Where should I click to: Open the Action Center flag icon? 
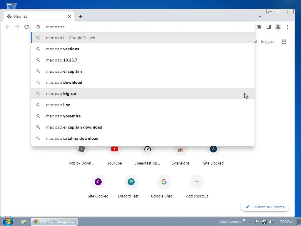[x=257, y=222]
